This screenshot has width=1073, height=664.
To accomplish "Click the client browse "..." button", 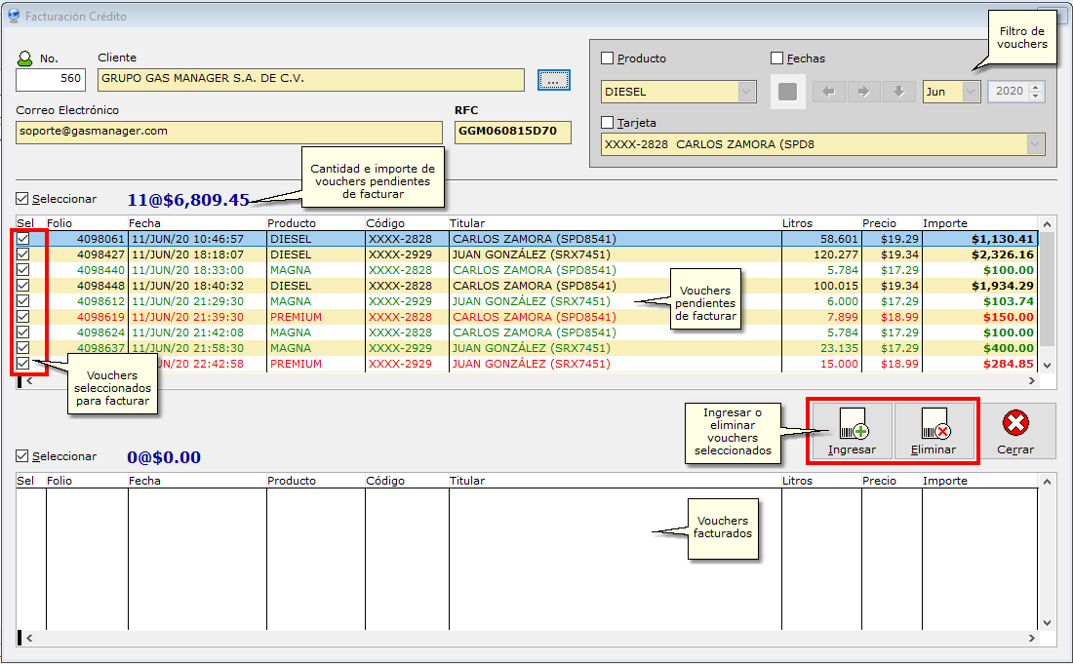I will 553,81.
